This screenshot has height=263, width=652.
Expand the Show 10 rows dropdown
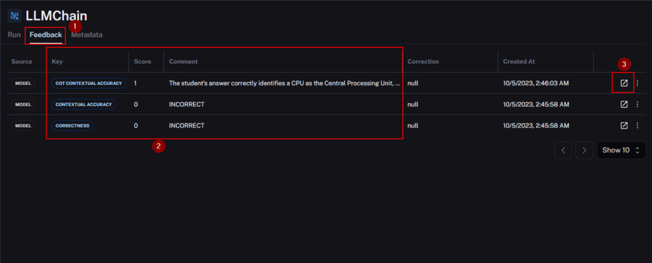pos(622,150)
